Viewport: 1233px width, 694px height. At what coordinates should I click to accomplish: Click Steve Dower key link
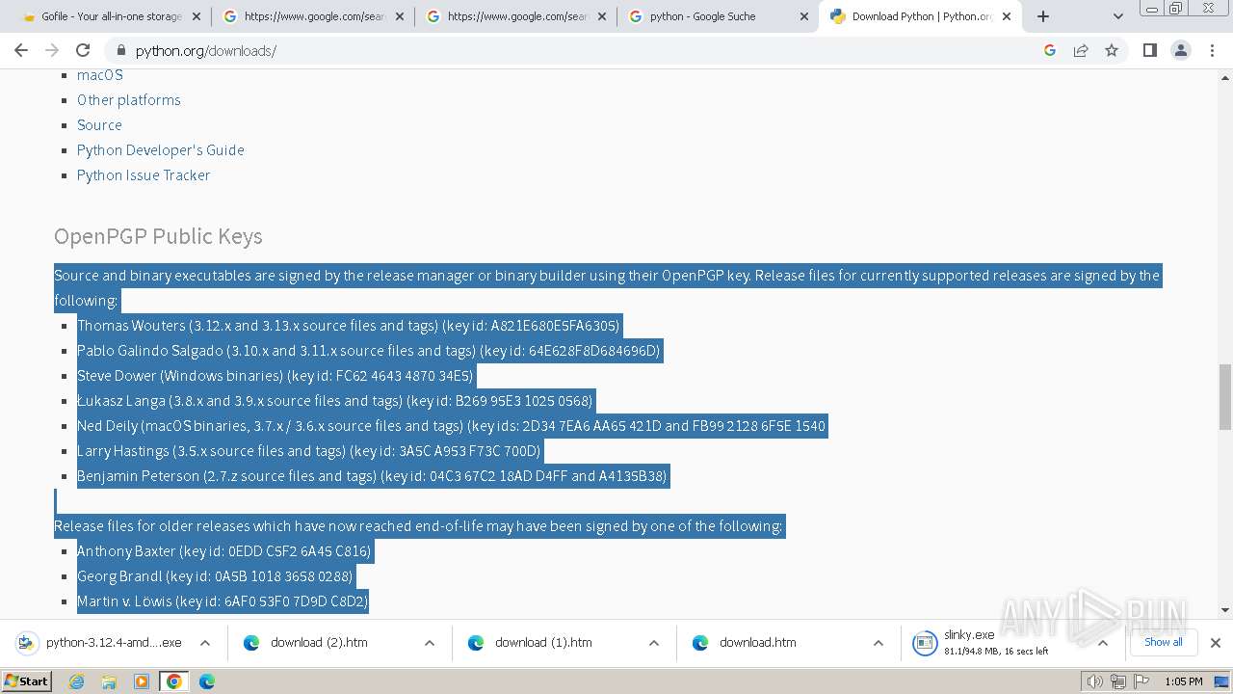pos(275,376)
